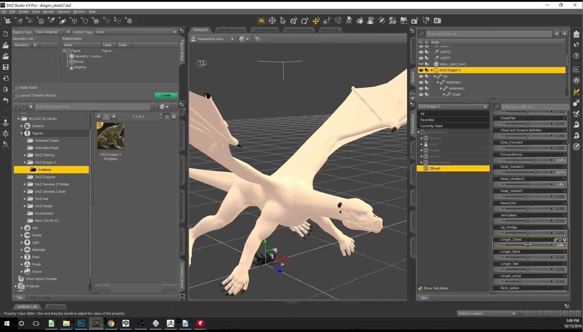Open the Rigging Type dropdown
The height and width of the screenshot is (332, 583).
pyautogui.click(x=52, y=32)
